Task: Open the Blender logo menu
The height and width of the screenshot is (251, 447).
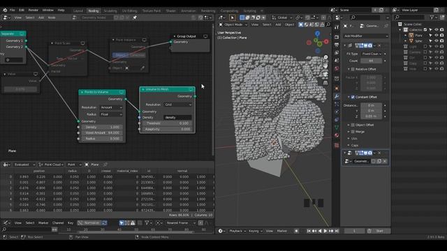Action: (x=5, y=10)
